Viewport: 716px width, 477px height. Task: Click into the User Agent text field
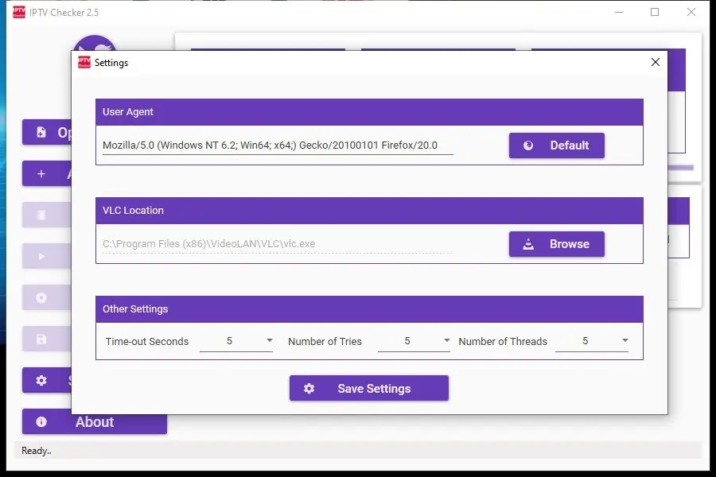click(x=278, y=145)
